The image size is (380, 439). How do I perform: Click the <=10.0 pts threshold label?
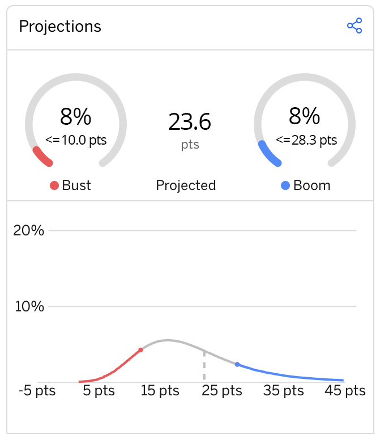pos(76,140)
